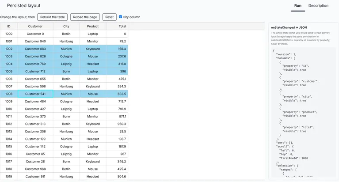This screenshot has height=182, width=339.
Task: Click the Customer 940 cell
Action: pos(35,41)
